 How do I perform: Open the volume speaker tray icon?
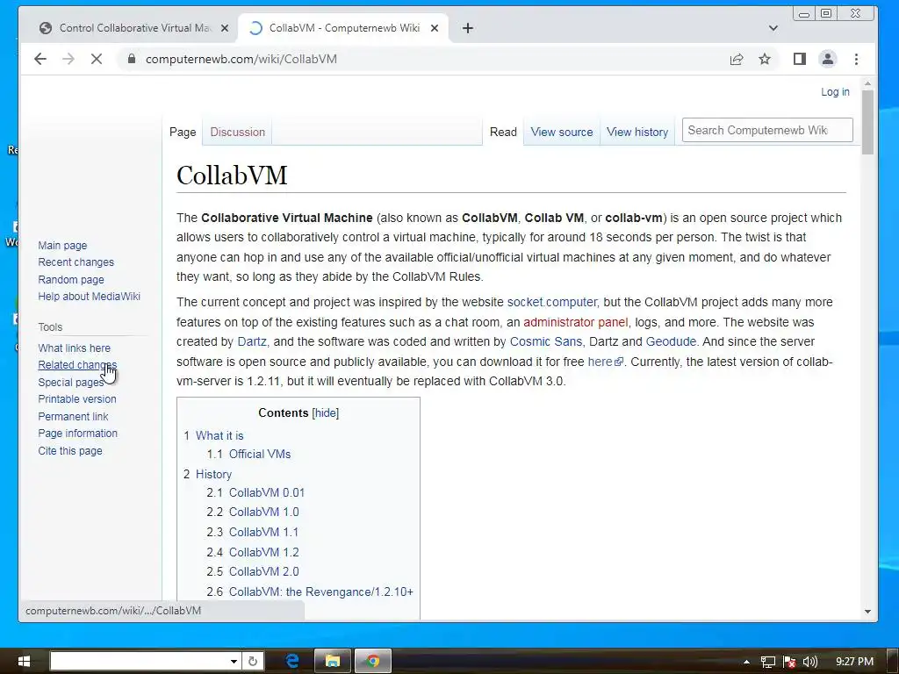point(809,662)
